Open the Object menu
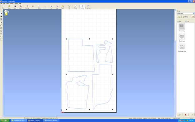Image resolution: width=195 pixels, height=122 pixels. [16, 4]
